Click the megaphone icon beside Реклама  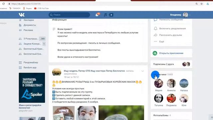point(20,30)
